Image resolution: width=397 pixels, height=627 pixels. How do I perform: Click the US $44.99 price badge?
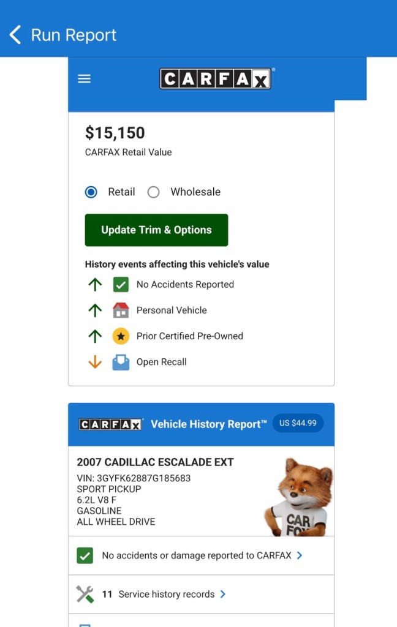(298, 423)
